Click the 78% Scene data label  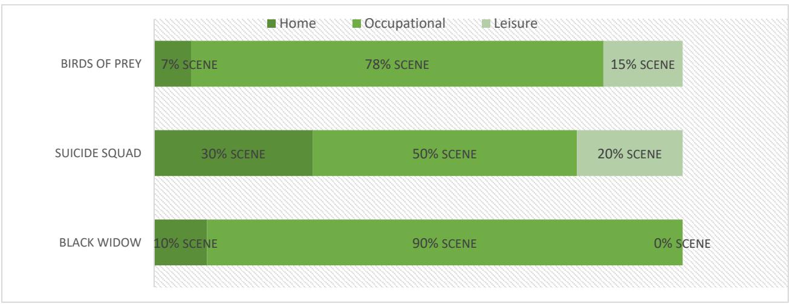tap(397, 65)
